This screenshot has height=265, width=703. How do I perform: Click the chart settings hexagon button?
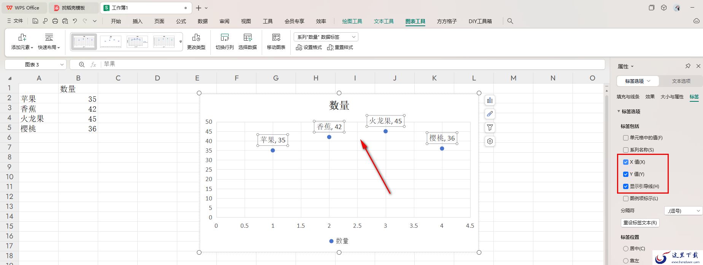click(x=490, y=141)
